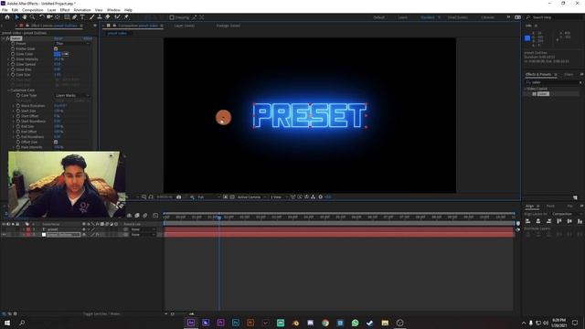Image resolution: width=585 pixels, height=329 pixels.
Task: Open the Preset dropdown in Saber effect
Action: pyautogui.click(x=72, y=44)
